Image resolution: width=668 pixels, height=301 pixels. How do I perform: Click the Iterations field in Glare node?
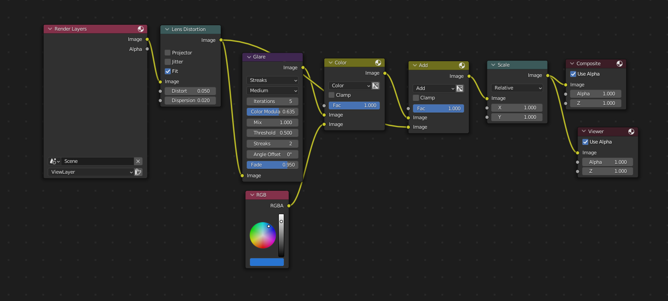click(x=272, y=101)
